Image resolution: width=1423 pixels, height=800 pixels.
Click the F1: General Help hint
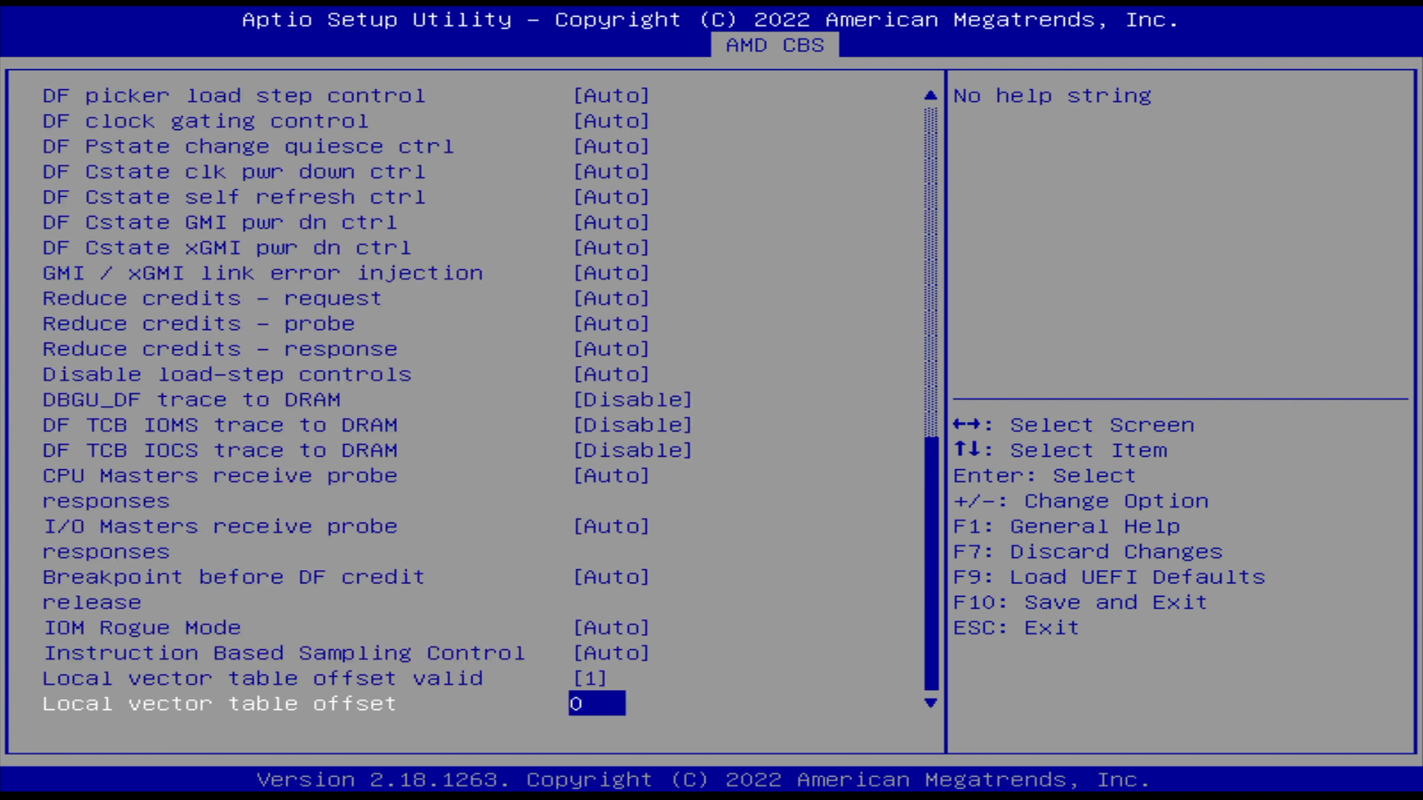1067,527
